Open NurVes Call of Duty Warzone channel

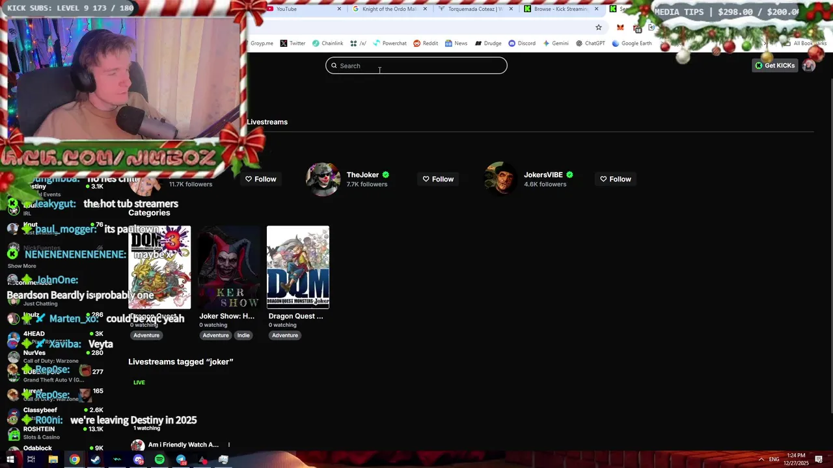55,356
